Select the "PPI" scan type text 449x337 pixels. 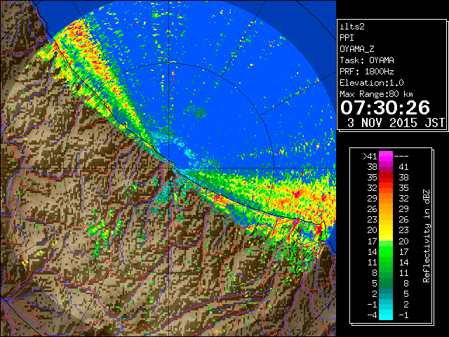(347, 38)
